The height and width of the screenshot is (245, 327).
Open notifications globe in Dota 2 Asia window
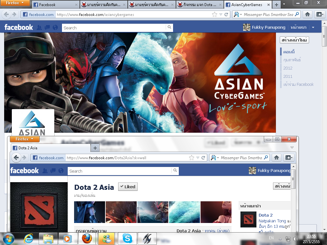click(61, 171)
